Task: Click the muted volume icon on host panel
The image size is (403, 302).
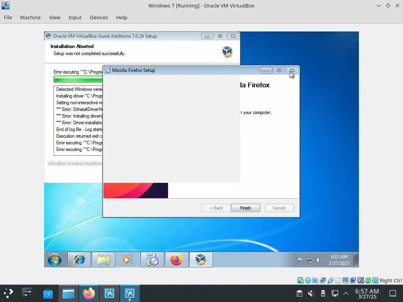Action: (x=311, y=293)
